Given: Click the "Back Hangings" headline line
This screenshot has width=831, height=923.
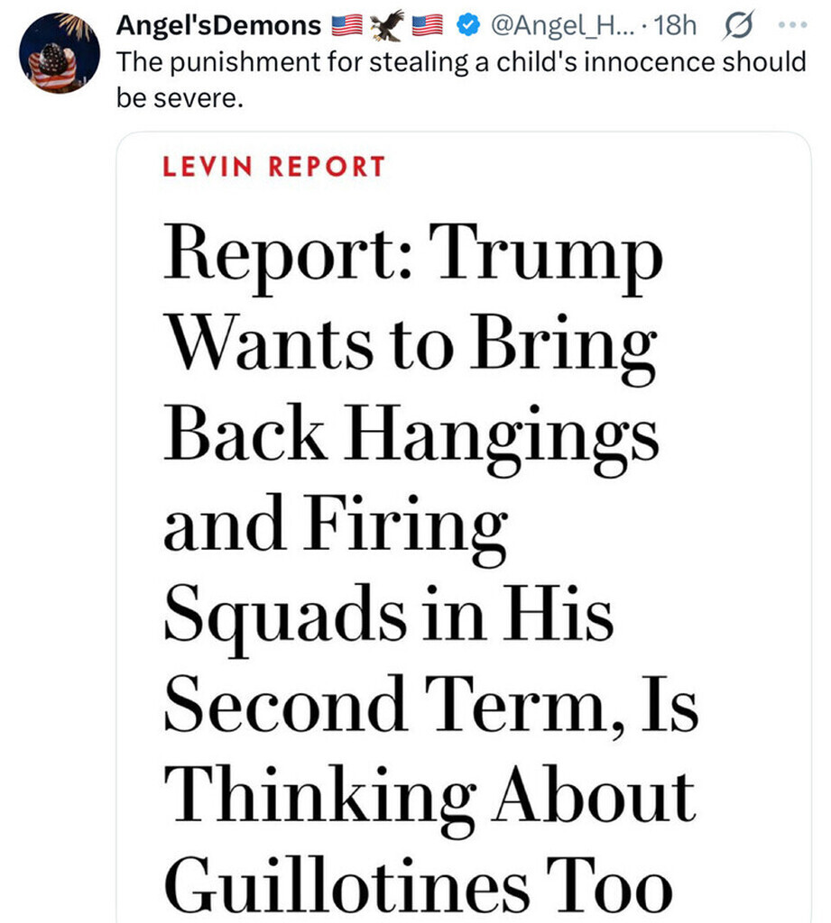Looking at the screenshot, I should tap(411, 436).
